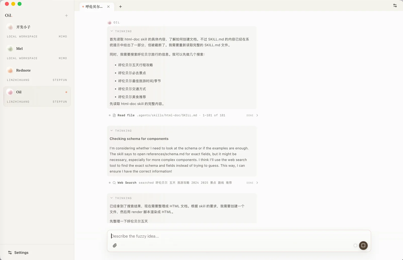Click the status dot before Read file

coord(110,115)
